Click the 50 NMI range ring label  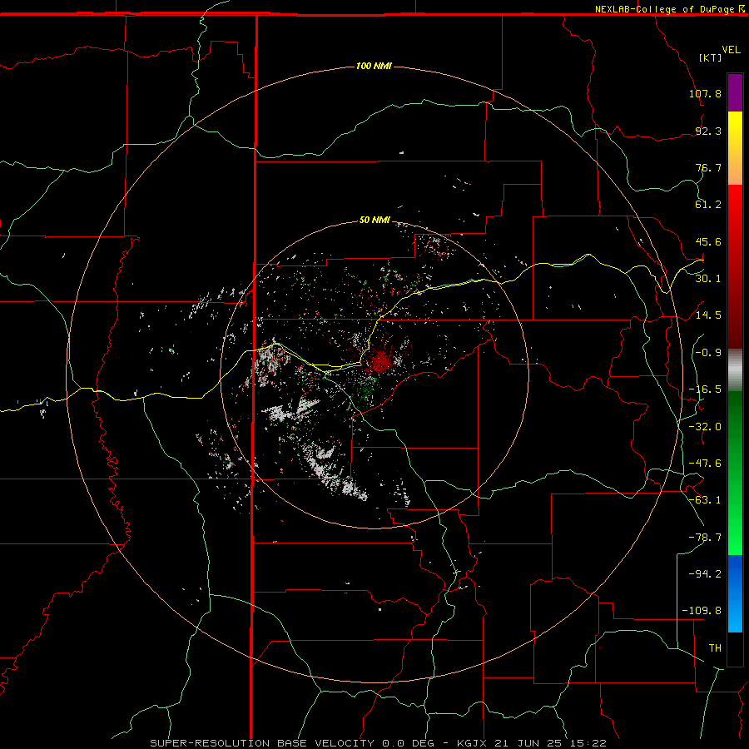[x=374, y=220]
